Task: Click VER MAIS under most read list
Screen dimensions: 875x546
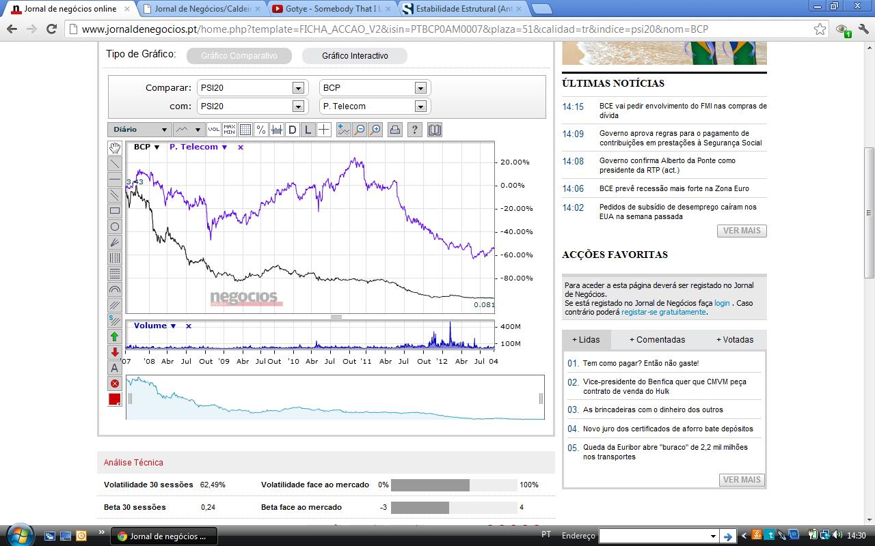Action: pyautogui.click(x=742, y=480)
